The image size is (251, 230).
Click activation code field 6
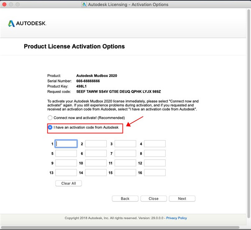coord(96,153)
